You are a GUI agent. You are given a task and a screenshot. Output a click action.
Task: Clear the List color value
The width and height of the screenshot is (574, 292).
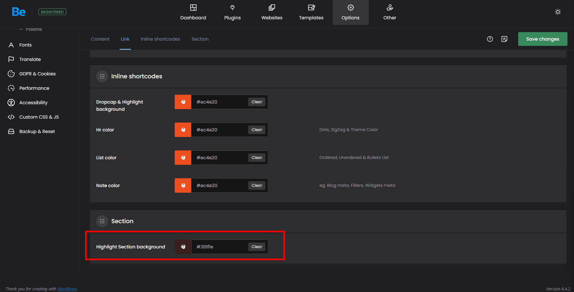257,158
